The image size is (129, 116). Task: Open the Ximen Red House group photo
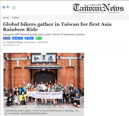pos(44,80)
